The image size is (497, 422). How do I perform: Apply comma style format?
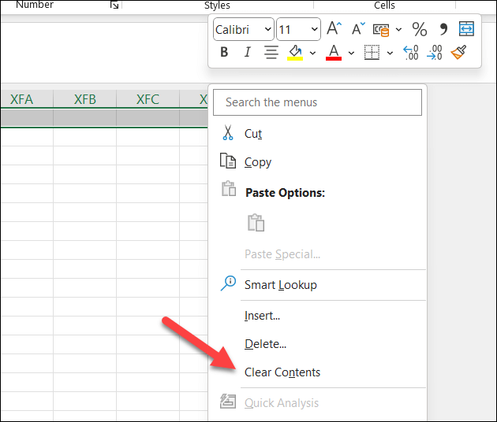(x=443, y=29)
